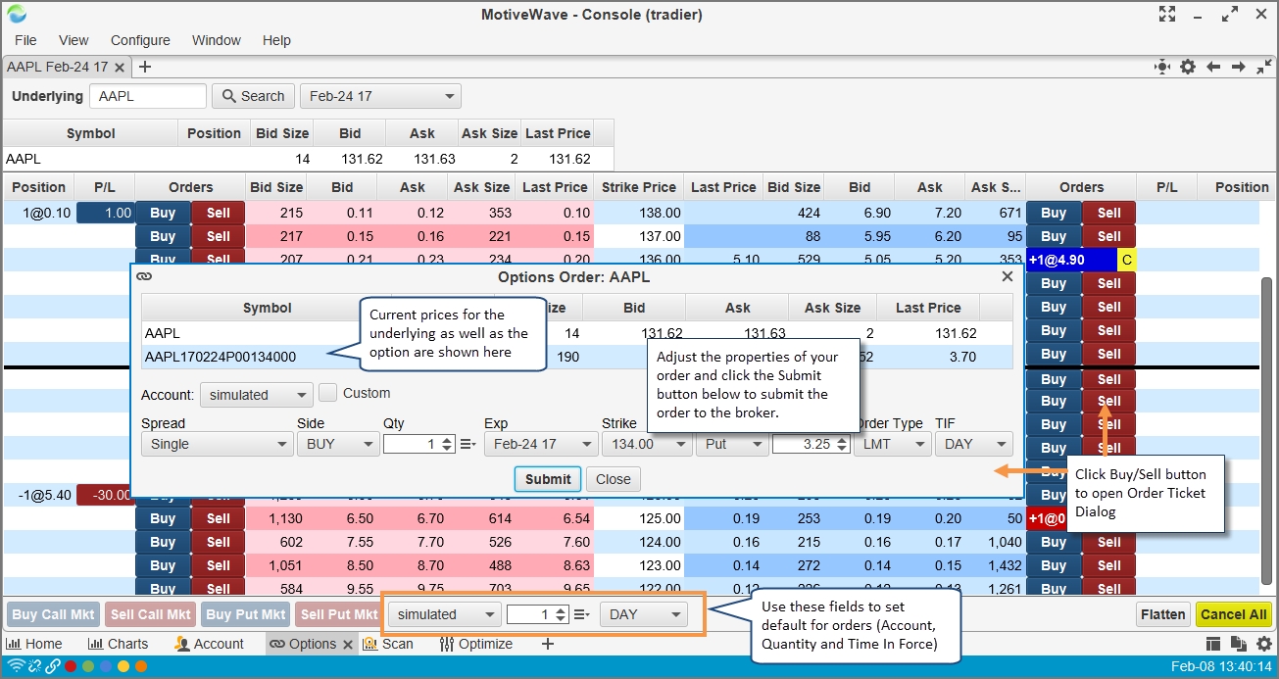The height and width of the screenshot is (679, 1279).
Task: Close the AAPL Feb-24 17 tab
Action: 120,68
